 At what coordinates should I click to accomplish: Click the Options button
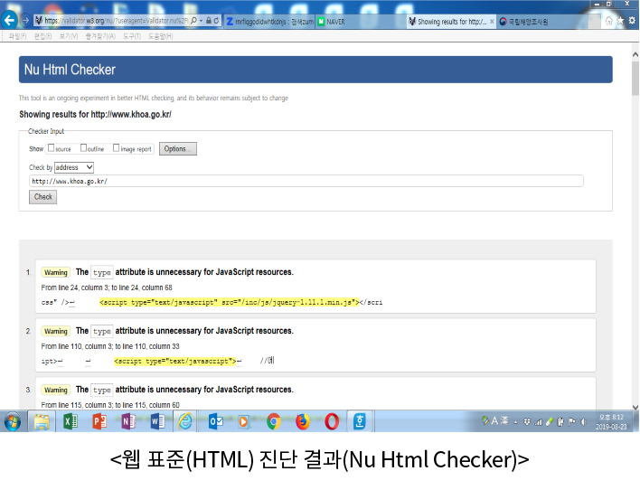[x=177, y=148]
